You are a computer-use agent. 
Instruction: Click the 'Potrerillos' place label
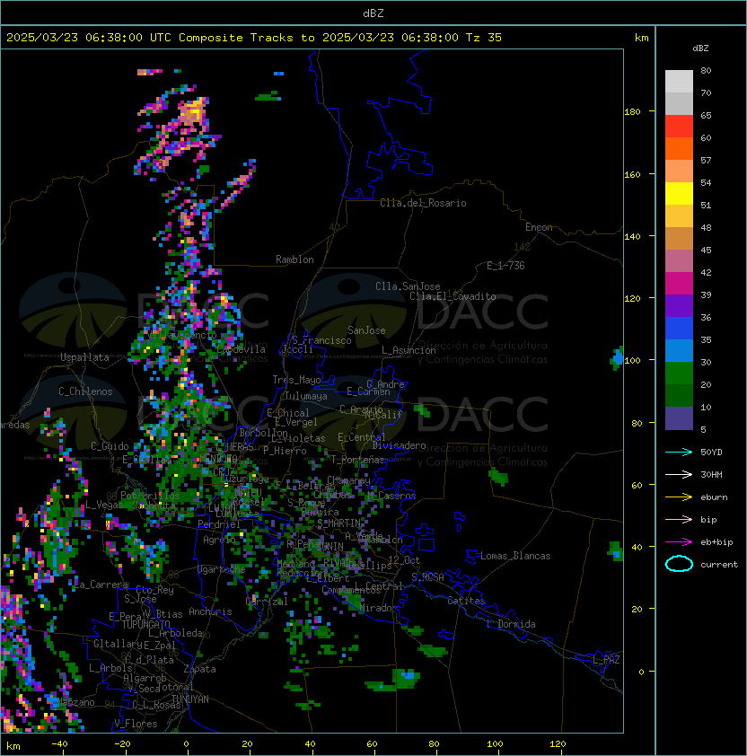(150, 496)
